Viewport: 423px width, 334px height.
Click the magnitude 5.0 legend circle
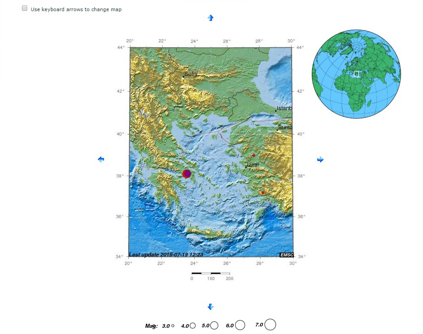point(214,326)
